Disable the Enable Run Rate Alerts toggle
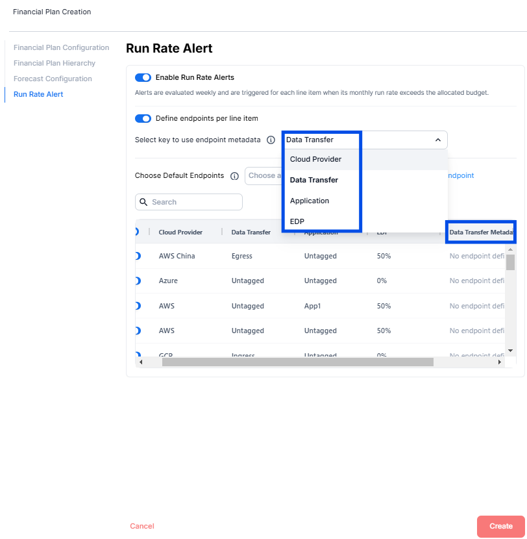This screenshot has height=539, width=527. [143, 78]
